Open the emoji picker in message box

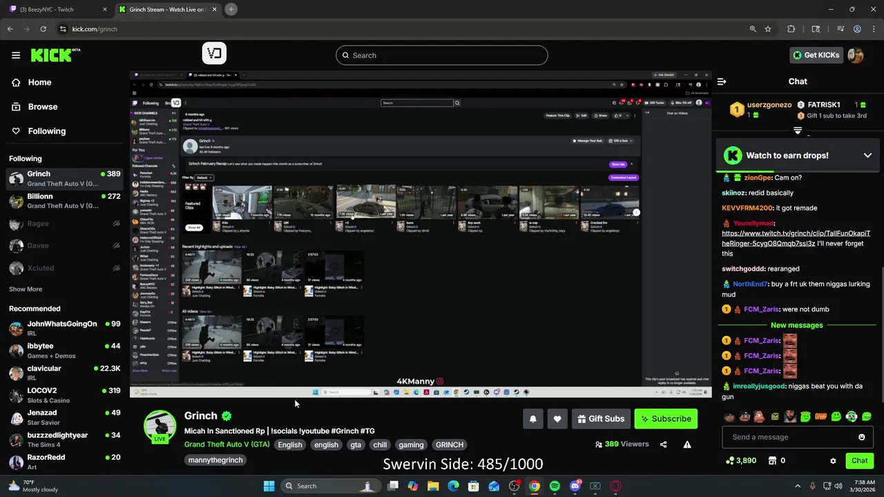(862, 437)
